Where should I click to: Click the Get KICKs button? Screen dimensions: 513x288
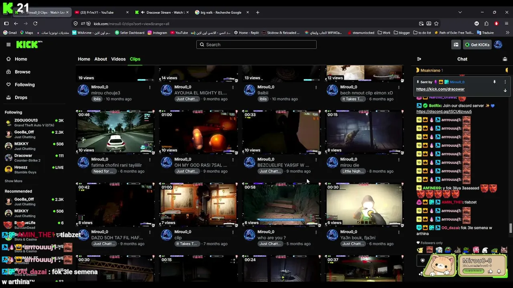tap(477, 45)
